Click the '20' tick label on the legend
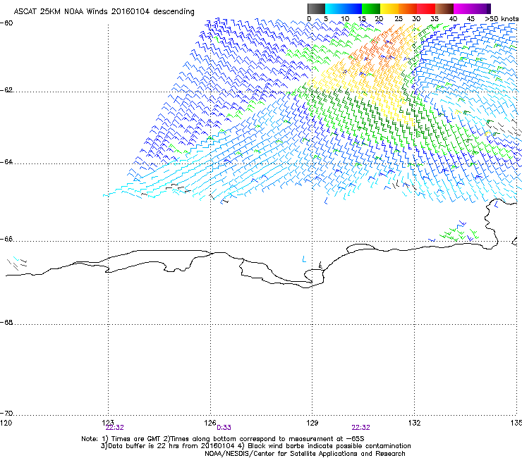The width and height of the screenshot is (522, 458). pos(379,19)
